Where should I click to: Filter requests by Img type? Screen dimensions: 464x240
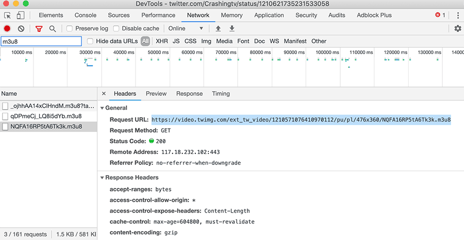point(206,41)
